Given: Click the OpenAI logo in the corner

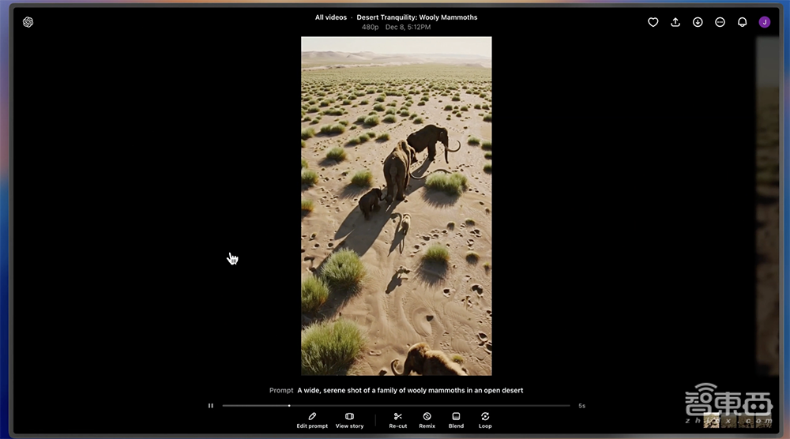Looking at the screenshot, I should tap(28, 22).
